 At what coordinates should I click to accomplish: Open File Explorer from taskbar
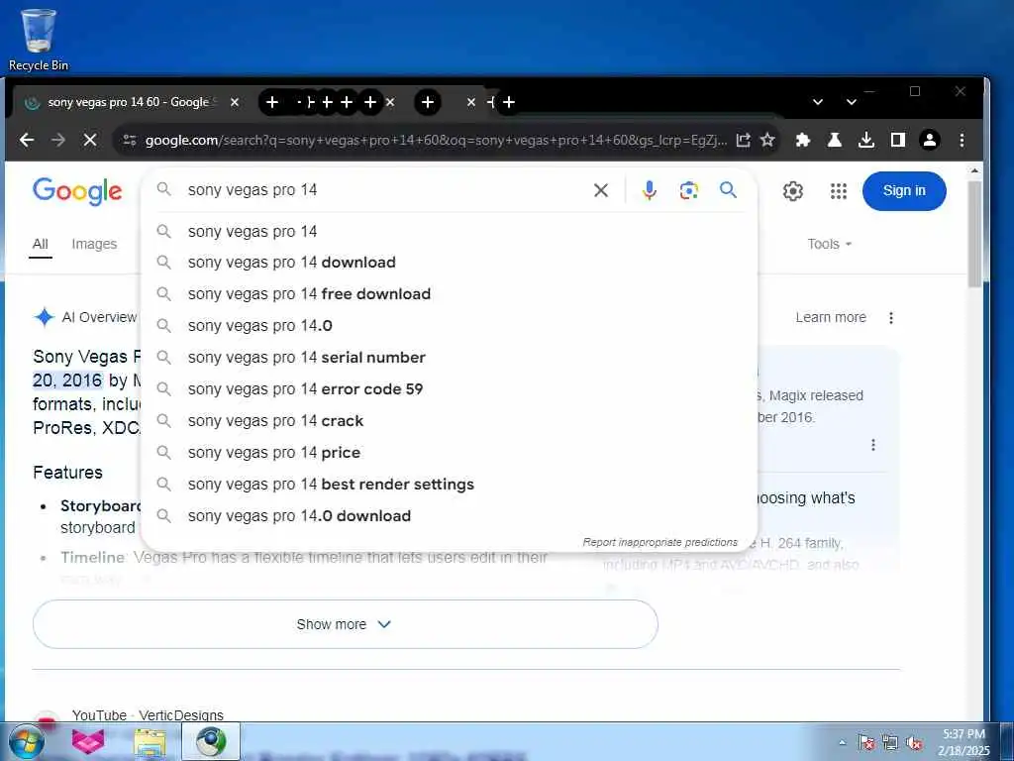pos(151,741)
